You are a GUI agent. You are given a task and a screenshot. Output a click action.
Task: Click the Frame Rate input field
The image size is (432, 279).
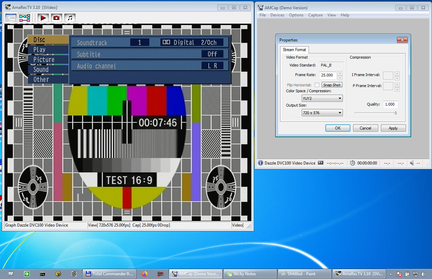[327, 75]
